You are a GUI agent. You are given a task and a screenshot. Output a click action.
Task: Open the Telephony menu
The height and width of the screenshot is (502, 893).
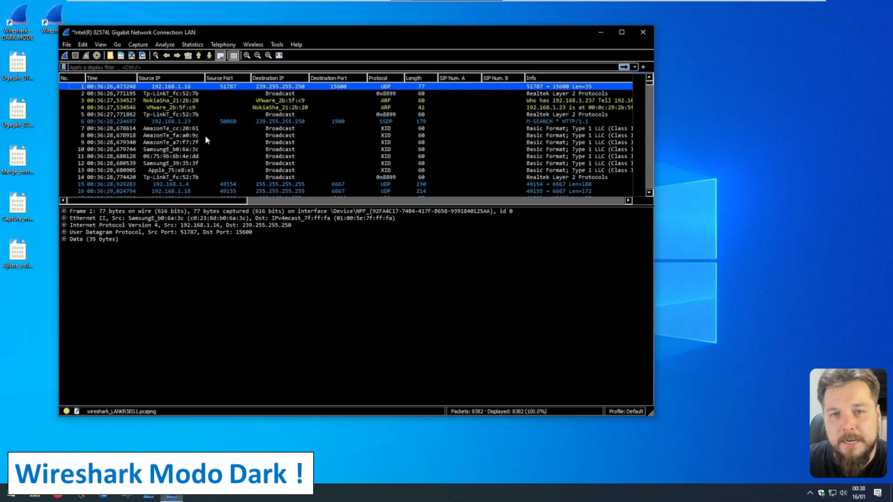[223, 45]
